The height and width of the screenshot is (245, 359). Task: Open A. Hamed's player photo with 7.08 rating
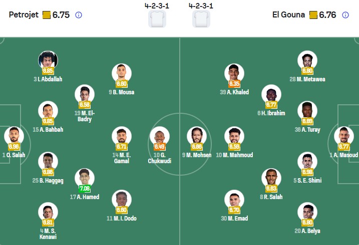coord(85,178)
